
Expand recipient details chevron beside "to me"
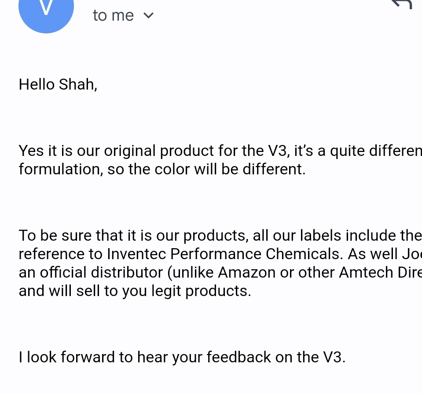pos(149,15)
